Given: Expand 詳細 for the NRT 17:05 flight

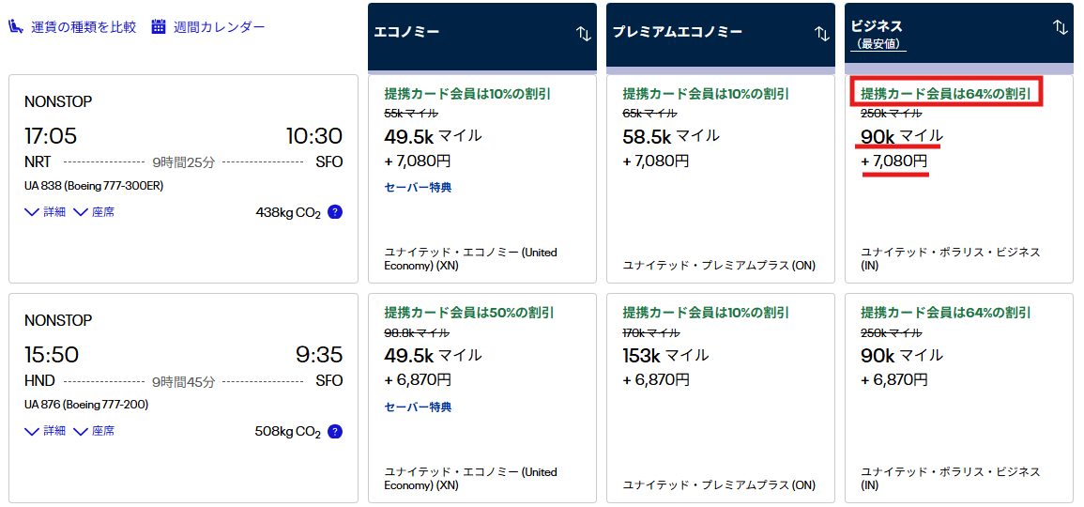Looking at the screenshot, I should coord(45,212).
